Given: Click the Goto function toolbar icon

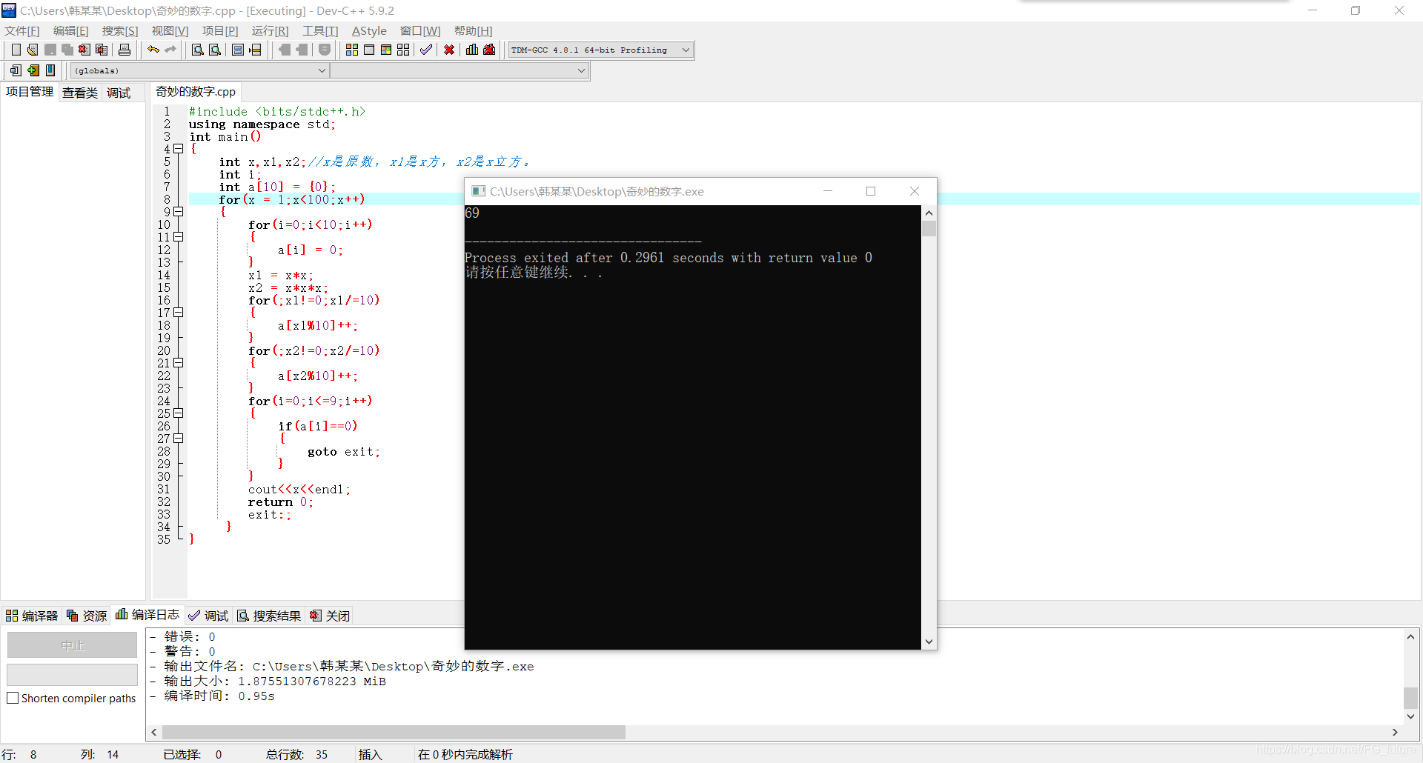Looking at the screenshot, I should tap(238, 50).
